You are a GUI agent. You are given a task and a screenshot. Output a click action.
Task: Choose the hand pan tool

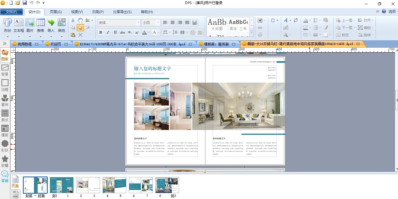point(80,20)
